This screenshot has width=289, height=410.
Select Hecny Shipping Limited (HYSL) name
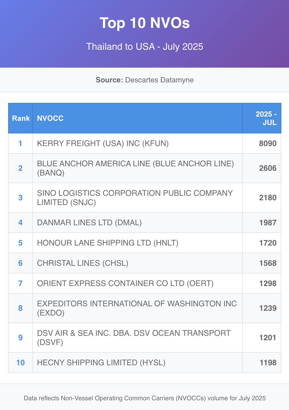pyautogui.click(x=101, y=363)
